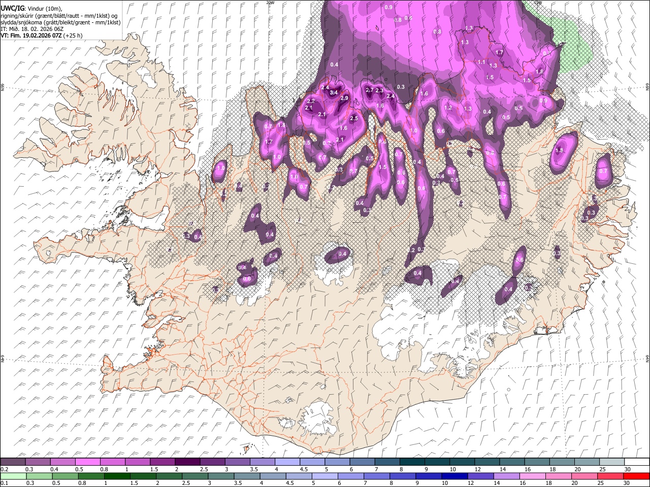
Task: Click the bright pink 0.5–0.8 swatch in upper legend row
Action: 87,462
